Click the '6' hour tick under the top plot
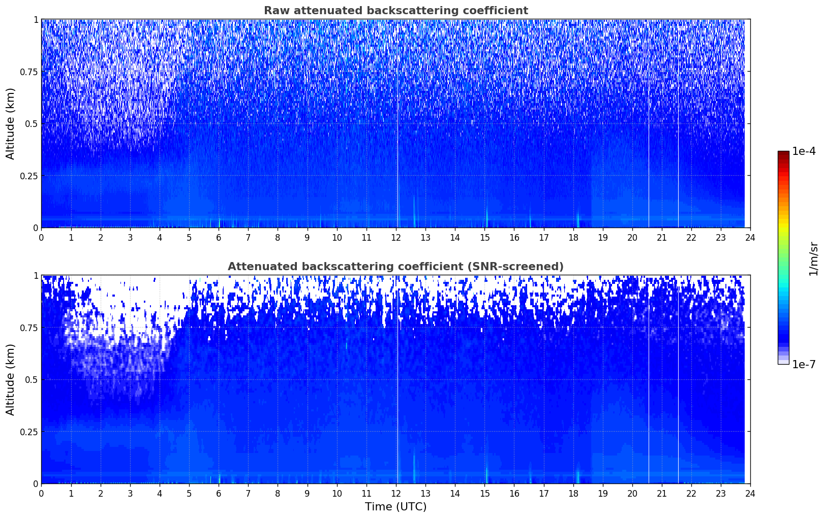The height and width of the screenshot is (518, 824). tap(219, 238)
